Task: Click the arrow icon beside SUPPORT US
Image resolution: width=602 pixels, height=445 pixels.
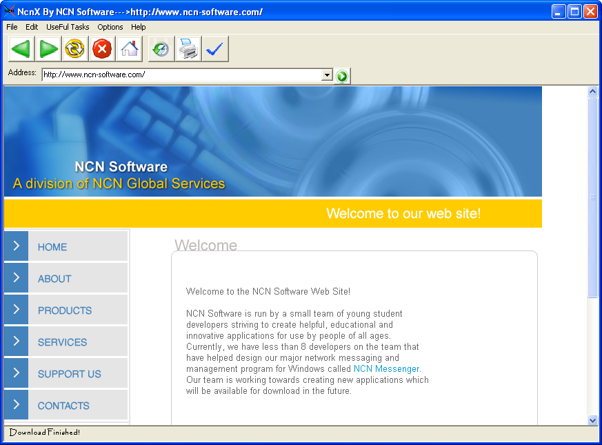Action: click(16, 373)
